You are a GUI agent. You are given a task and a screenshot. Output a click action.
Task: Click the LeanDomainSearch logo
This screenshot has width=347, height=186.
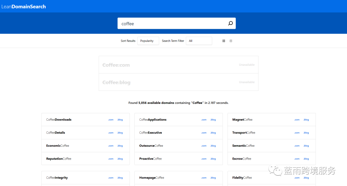click(23, 6)
